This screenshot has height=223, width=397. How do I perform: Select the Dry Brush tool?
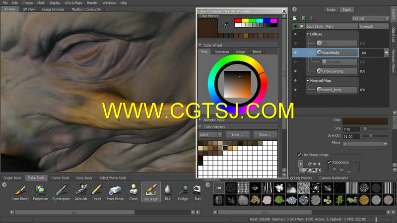tap(151, 192)
